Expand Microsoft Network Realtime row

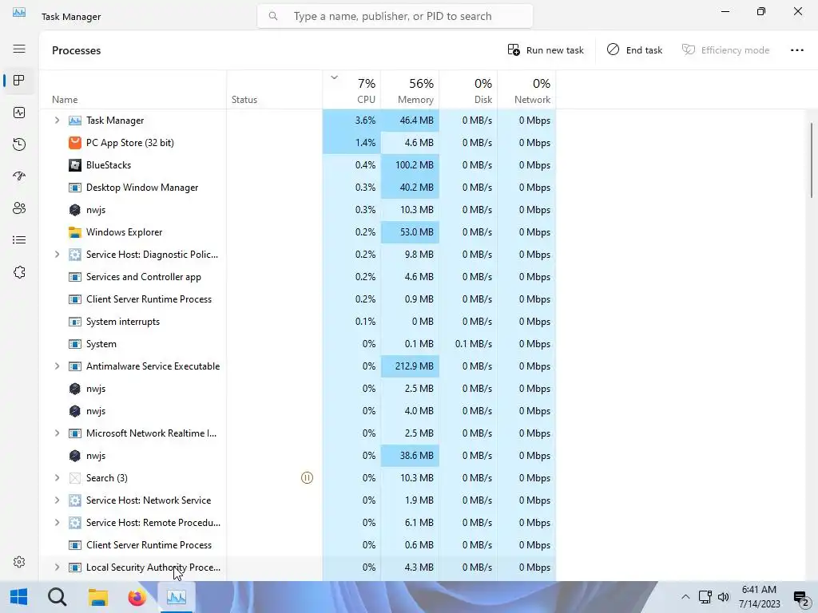click(x=57, y=433)
